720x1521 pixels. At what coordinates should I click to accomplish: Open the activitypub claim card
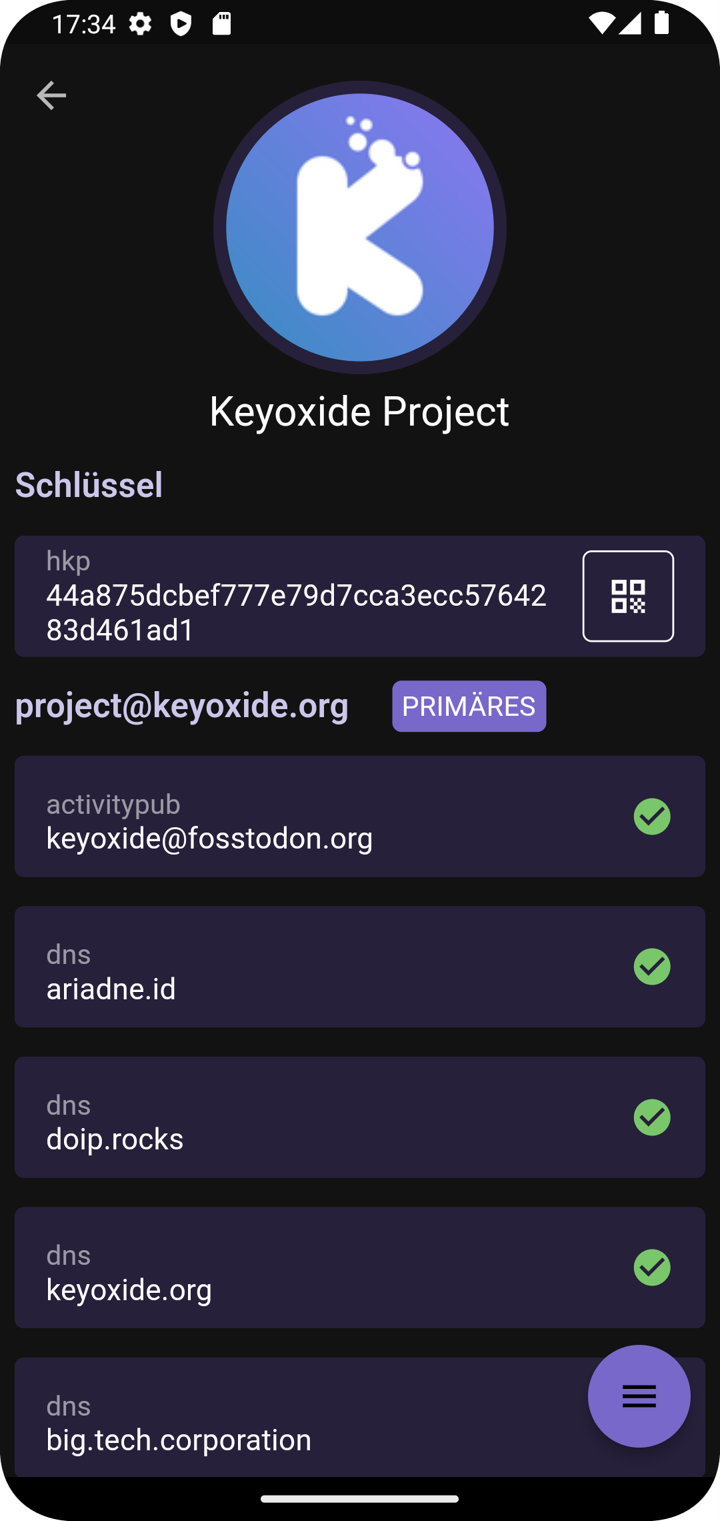click(320, 816)
